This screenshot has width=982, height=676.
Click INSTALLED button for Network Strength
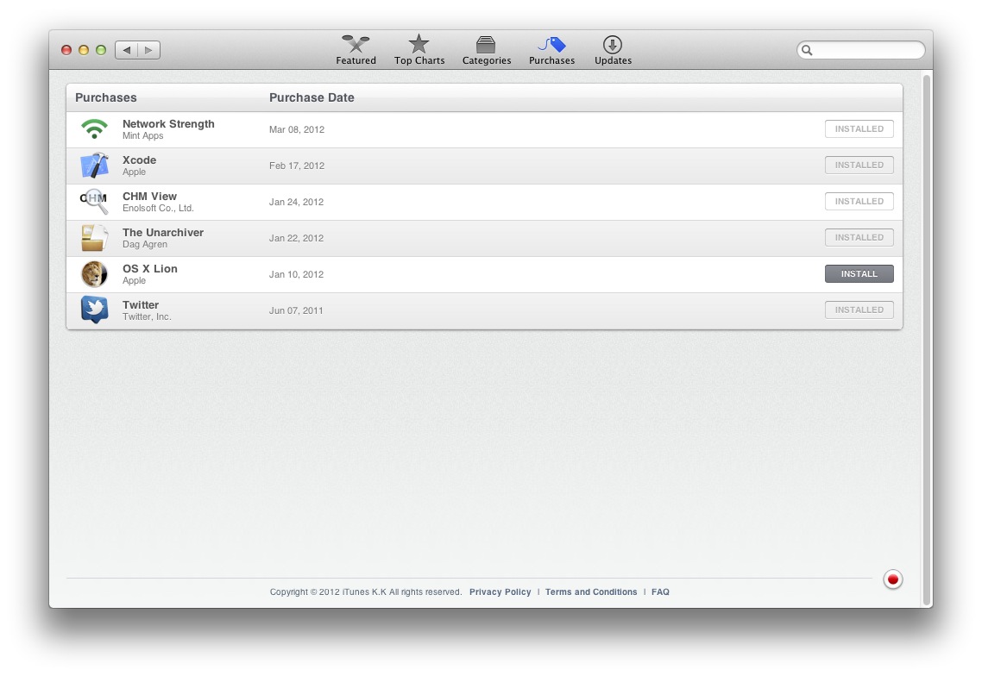[x=859, y=129]
